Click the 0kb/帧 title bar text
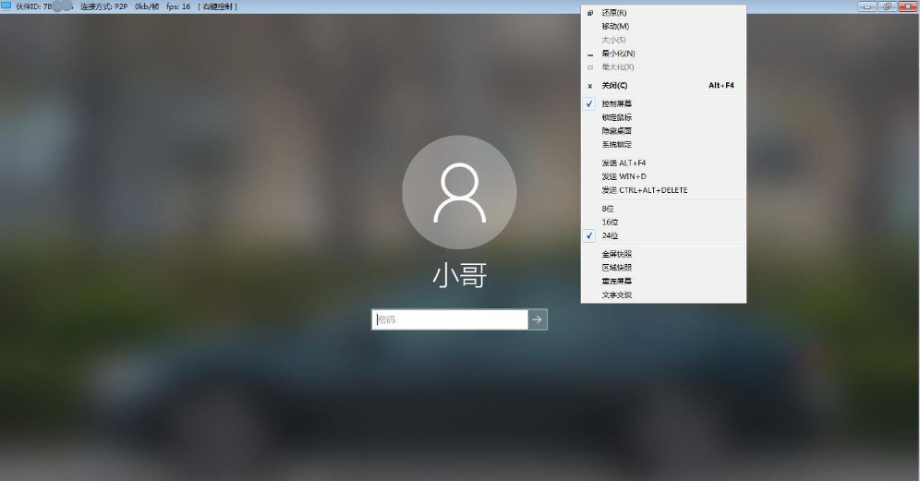 tap(147, 6)
